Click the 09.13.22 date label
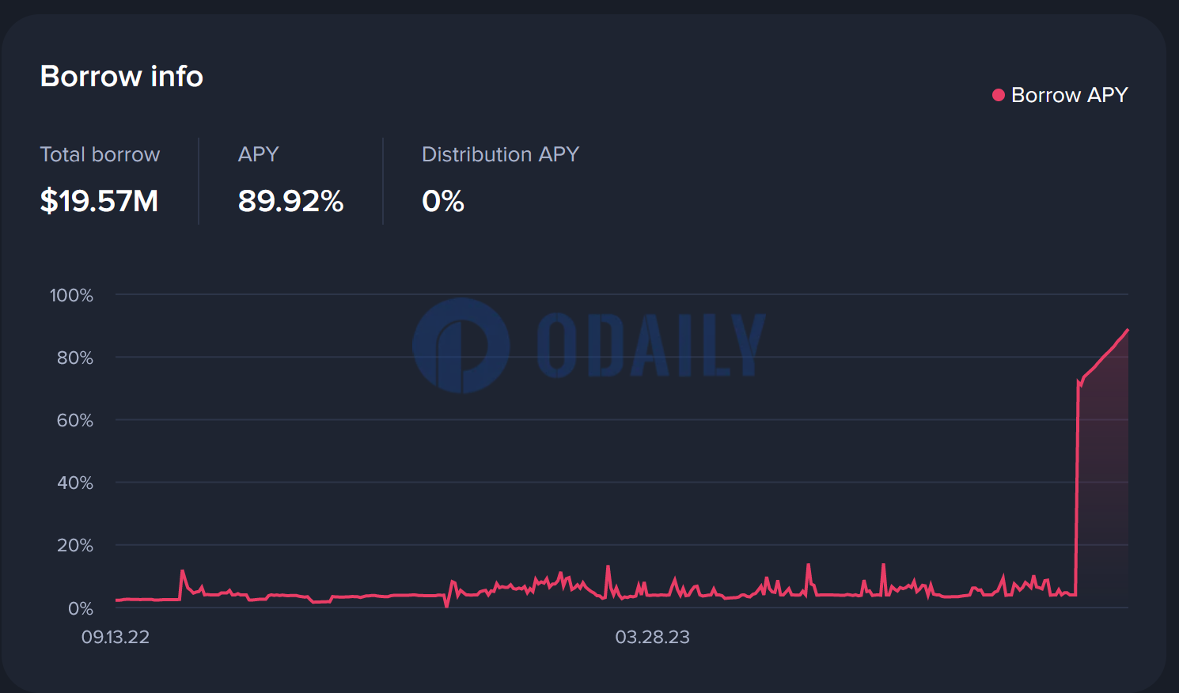1179x693 pixels. click(116, 637)
